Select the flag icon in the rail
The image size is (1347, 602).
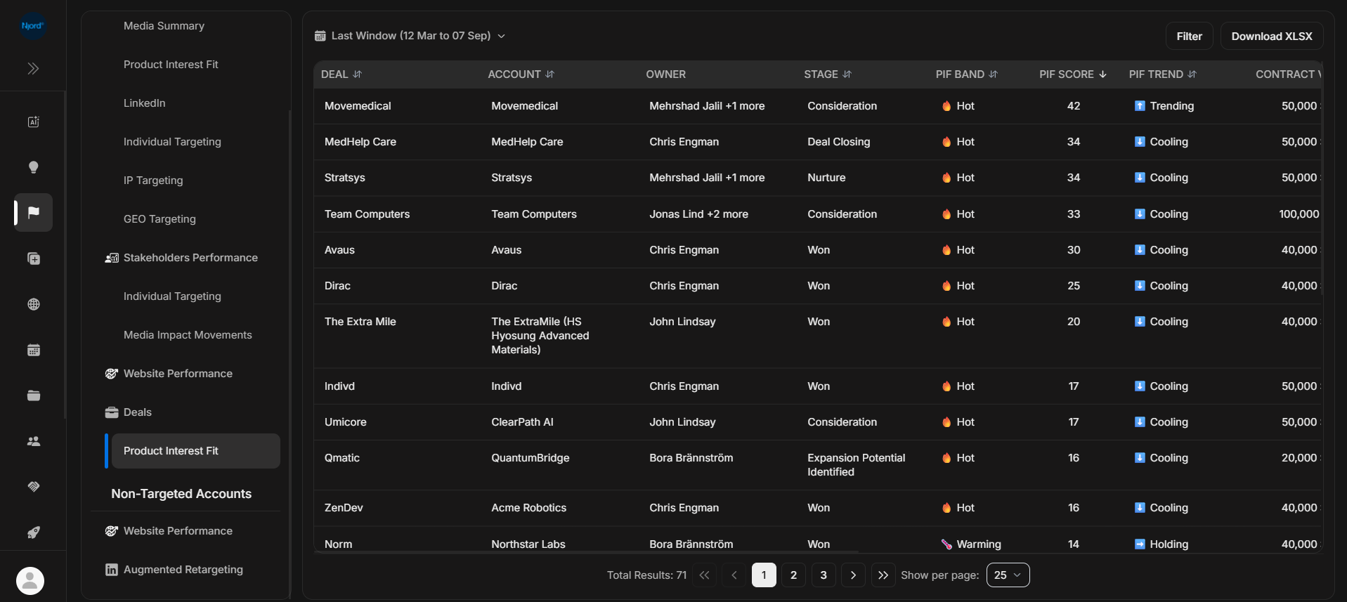pyautogui.click(x=33, y=212)
